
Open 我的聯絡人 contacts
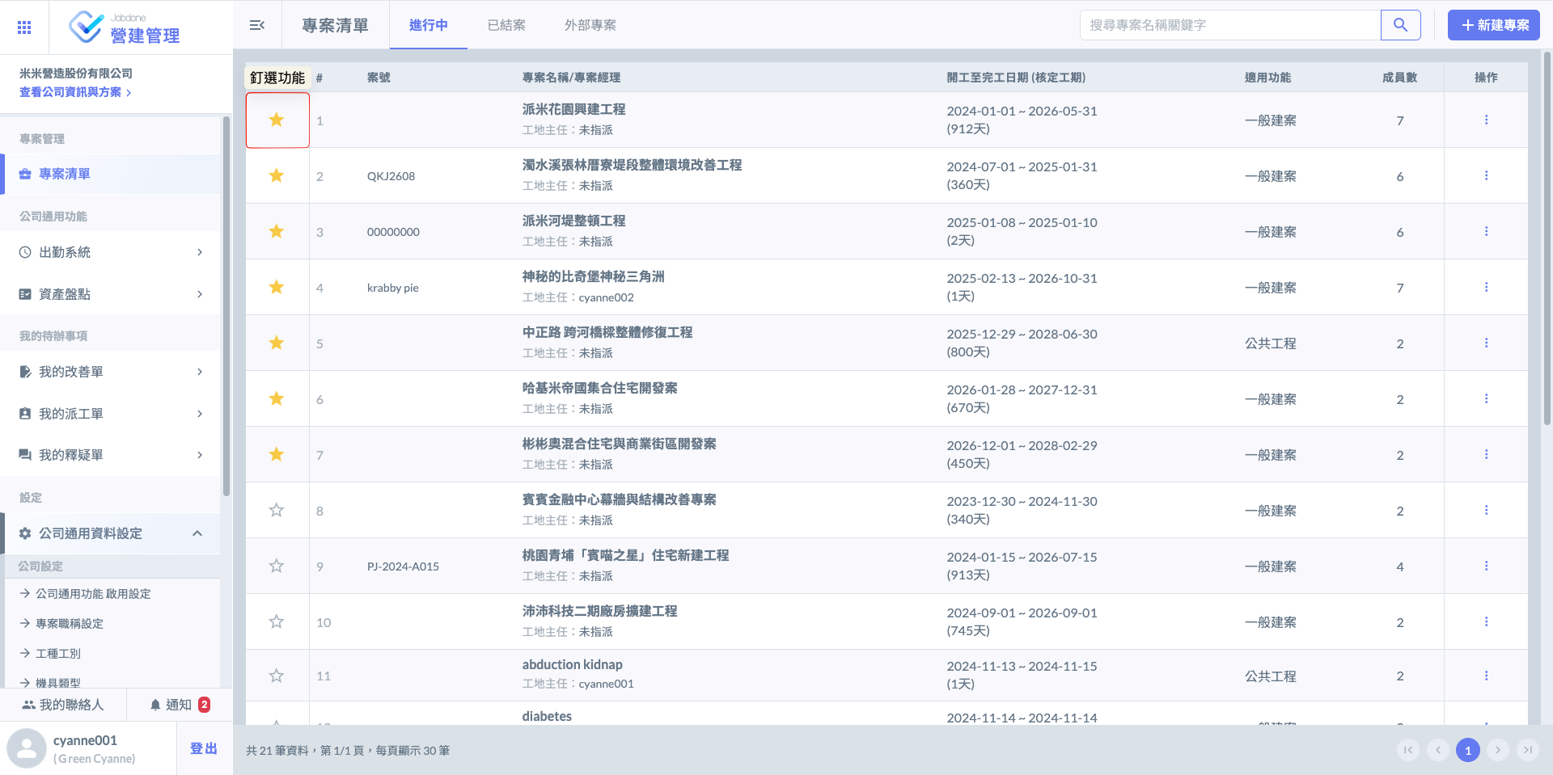tap(63, 705)
